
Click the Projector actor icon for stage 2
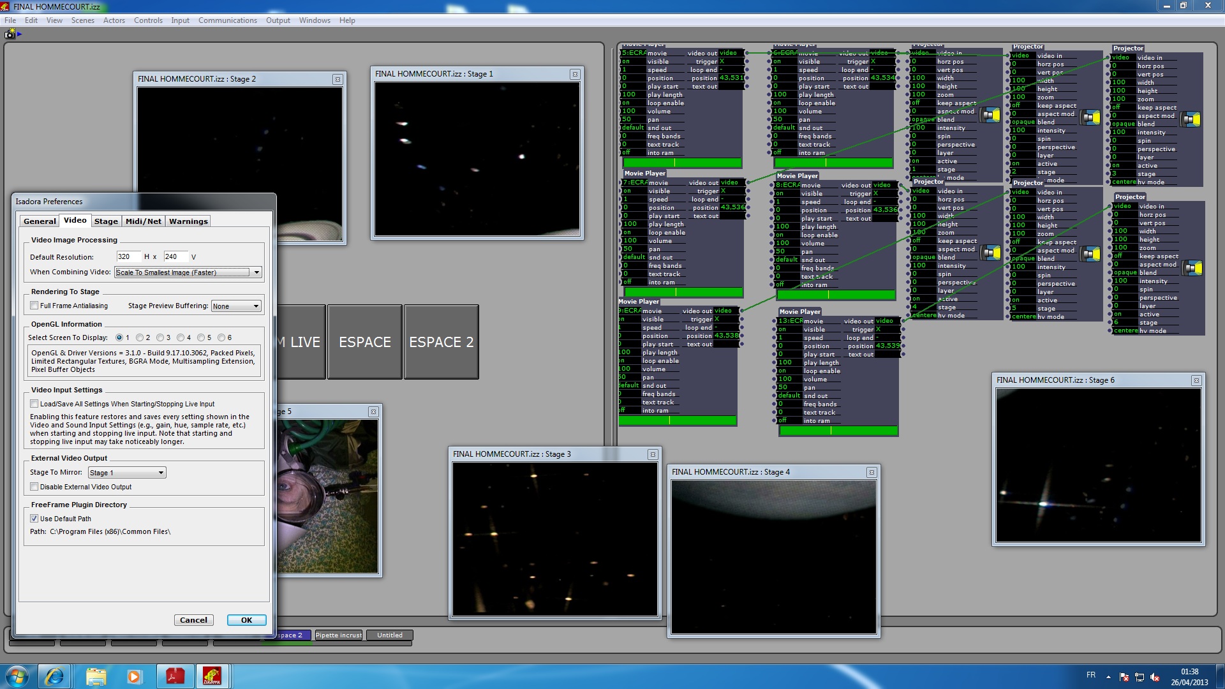(x=1091, y=117)
